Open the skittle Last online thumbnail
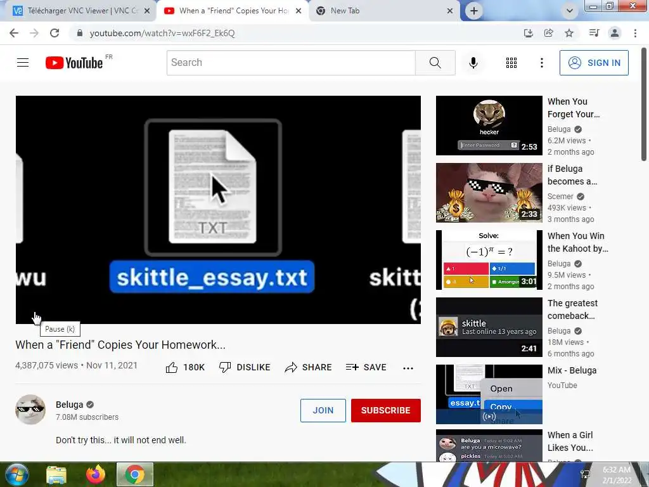 (x=489, y=327)
